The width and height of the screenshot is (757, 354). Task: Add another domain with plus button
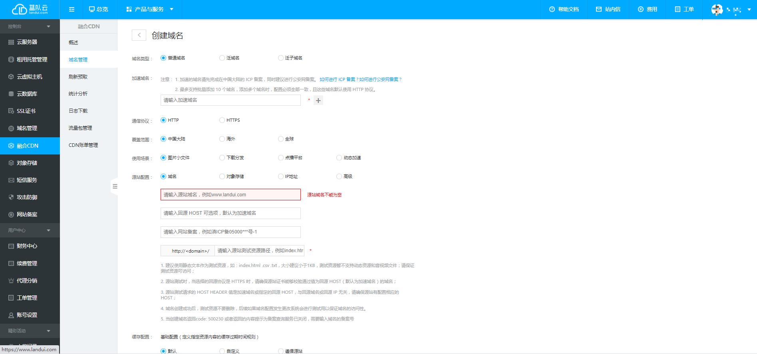(x=318, y=101)
